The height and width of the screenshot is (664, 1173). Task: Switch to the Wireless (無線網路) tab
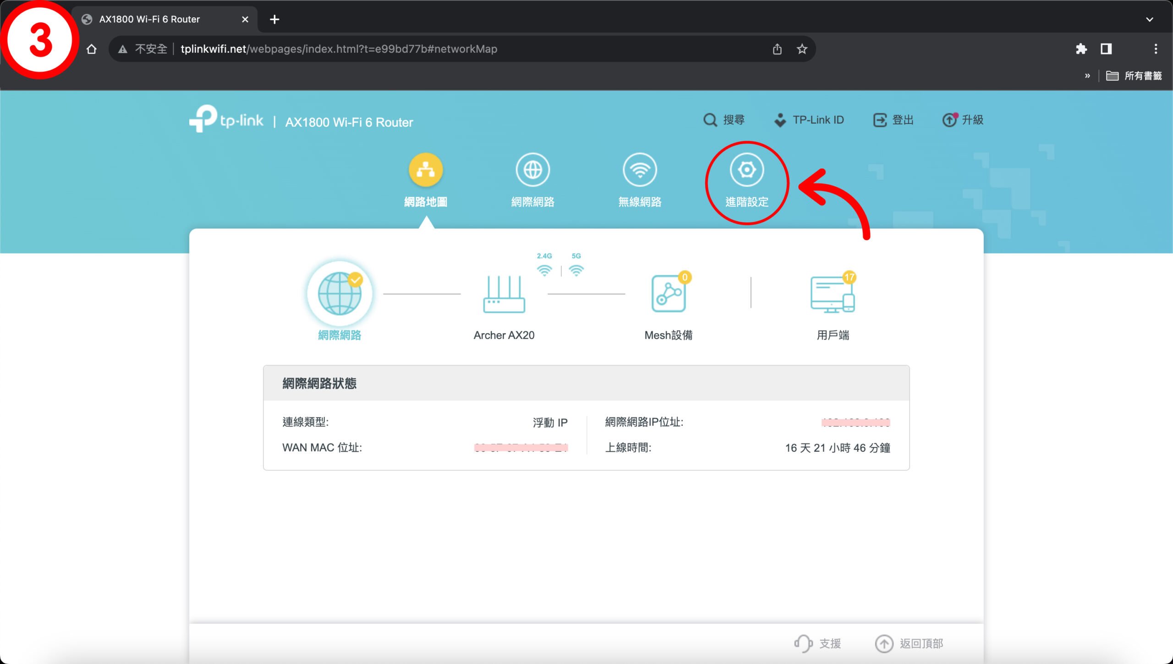pyautogui.click(x=640, y=181)
